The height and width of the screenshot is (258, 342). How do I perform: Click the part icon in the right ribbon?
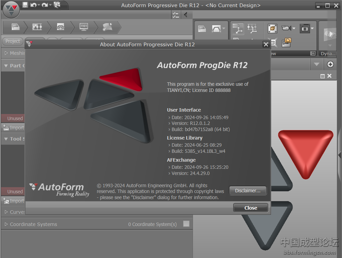(202, 29)
